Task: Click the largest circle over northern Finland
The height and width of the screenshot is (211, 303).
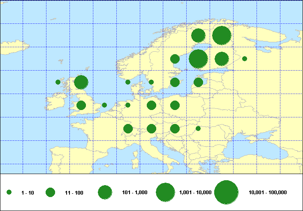Action: coord(222,35)
